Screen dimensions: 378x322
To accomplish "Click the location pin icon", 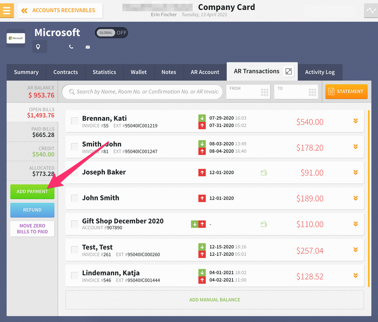I will (x=38, y=47).
